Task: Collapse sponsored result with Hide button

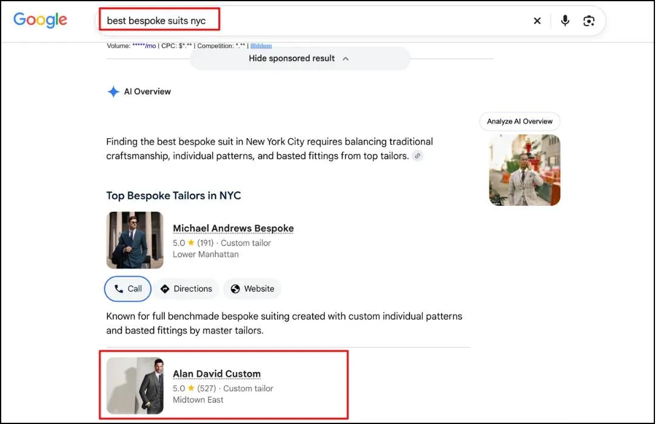Action: (300, 59)
